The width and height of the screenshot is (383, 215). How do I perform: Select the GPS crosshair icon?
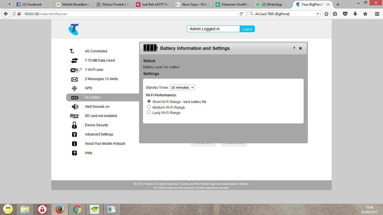click(x=74, y=88)
